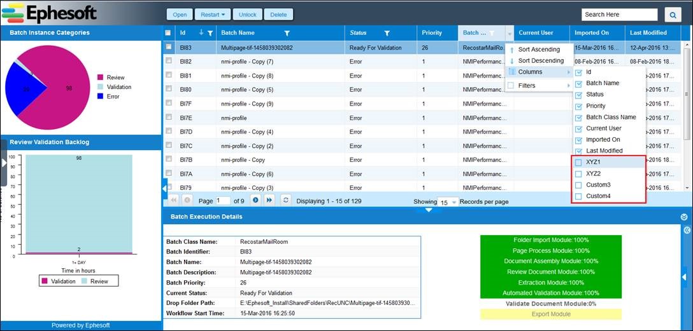Sort by the Priority column header
693x331 pixels.
coord(437,32)
